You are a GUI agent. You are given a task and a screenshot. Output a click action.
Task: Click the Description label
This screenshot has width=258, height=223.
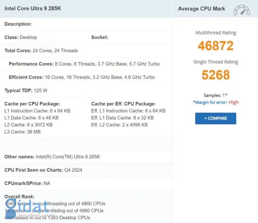click(x=18, y=24)
